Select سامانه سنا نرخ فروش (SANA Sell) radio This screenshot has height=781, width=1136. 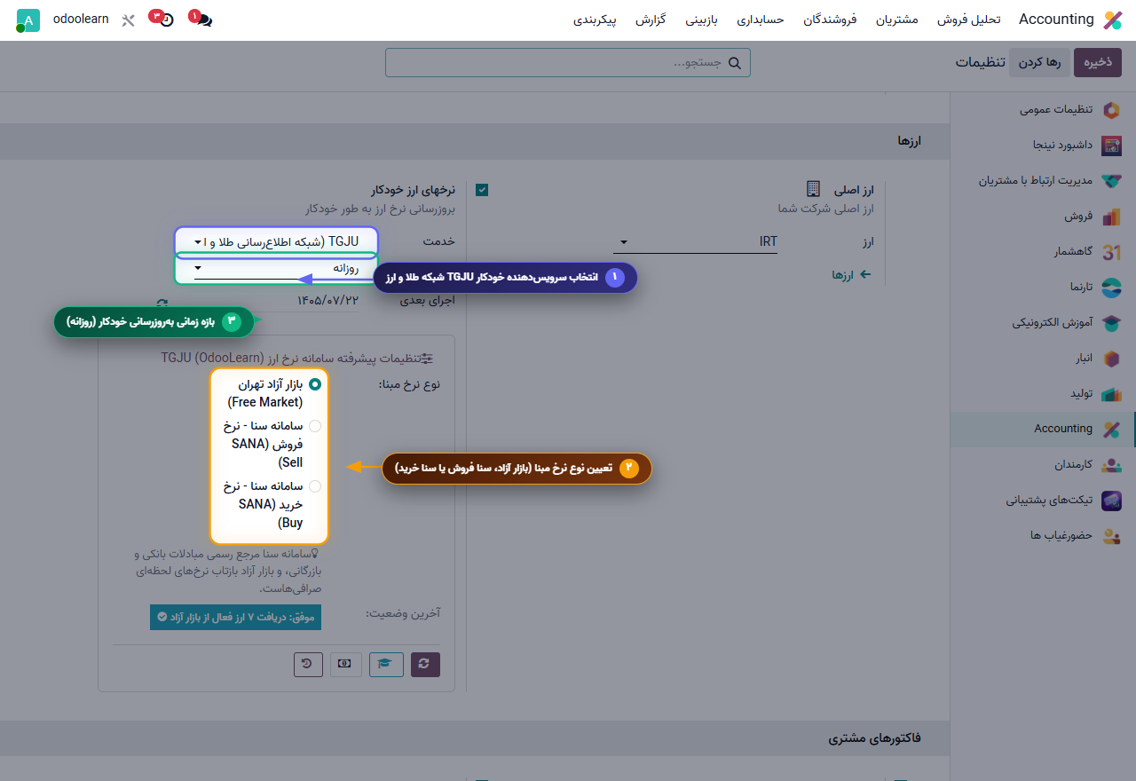315,425
